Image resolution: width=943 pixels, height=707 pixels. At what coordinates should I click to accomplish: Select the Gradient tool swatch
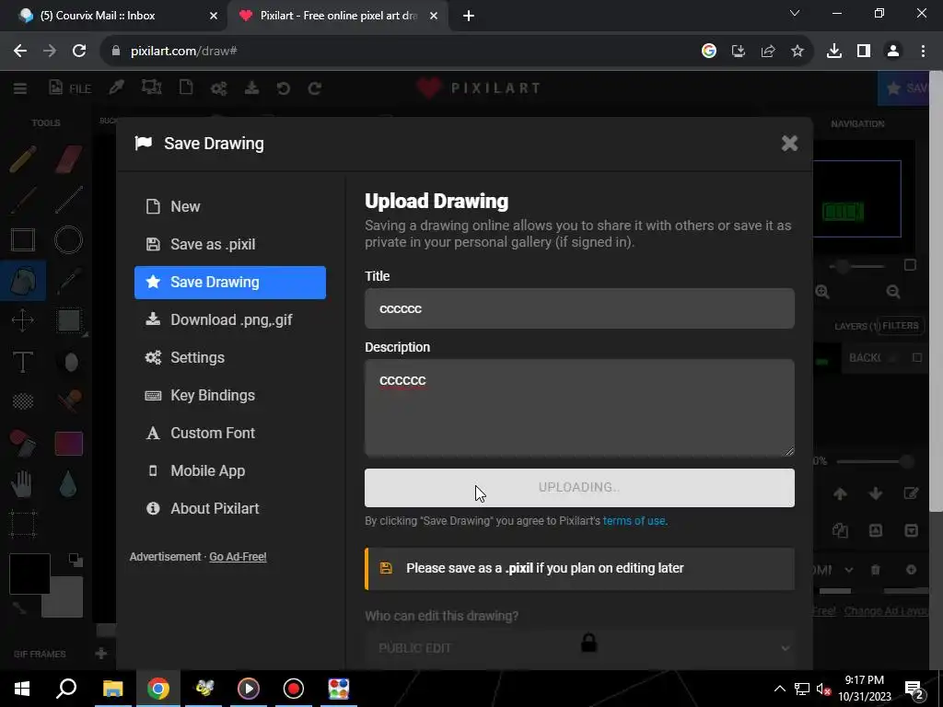coord(68,443)
